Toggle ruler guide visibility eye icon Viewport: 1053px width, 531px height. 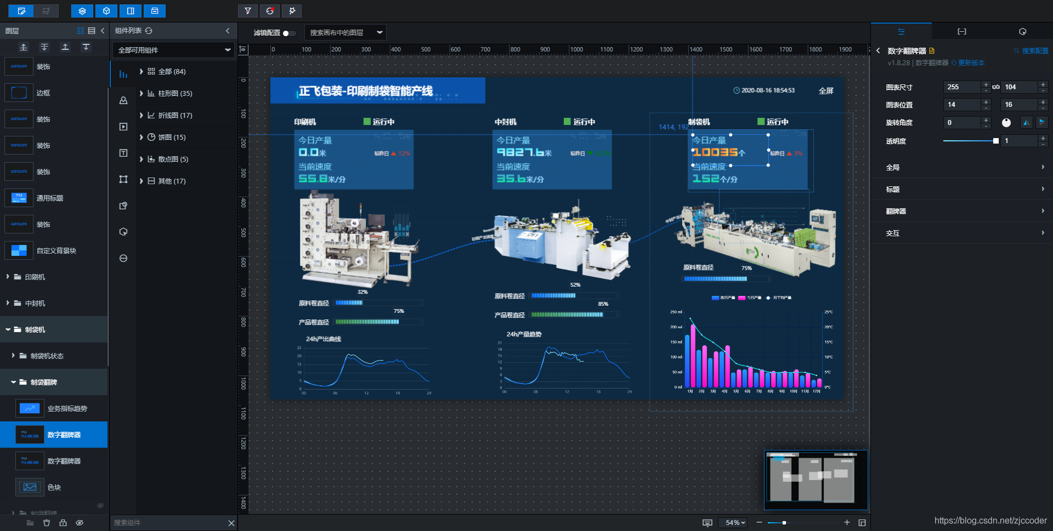click(x=243, y=49)
